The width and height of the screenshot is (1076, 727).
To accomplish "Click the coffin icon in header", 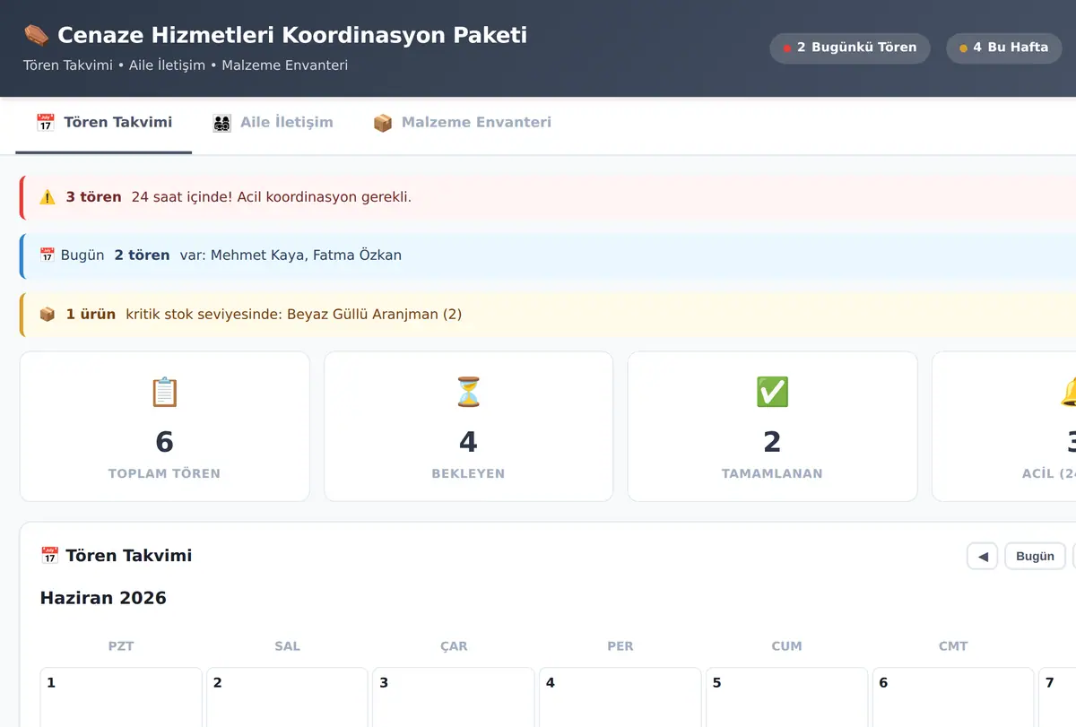I will [x=36, y=36].
